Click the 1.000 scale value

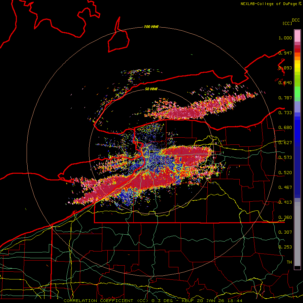[x=285, y=38]
